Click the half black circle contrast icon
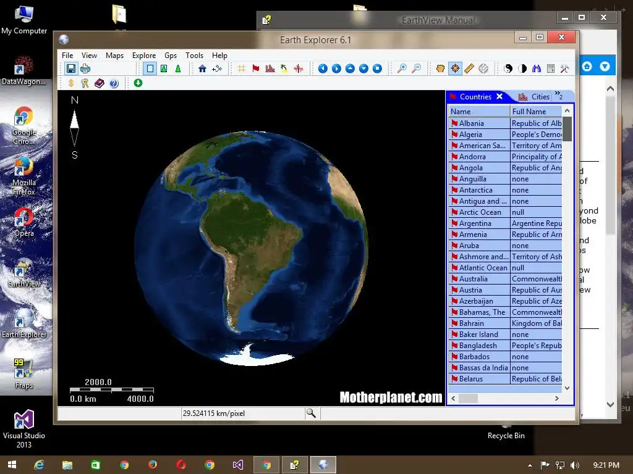 point(522,69)
